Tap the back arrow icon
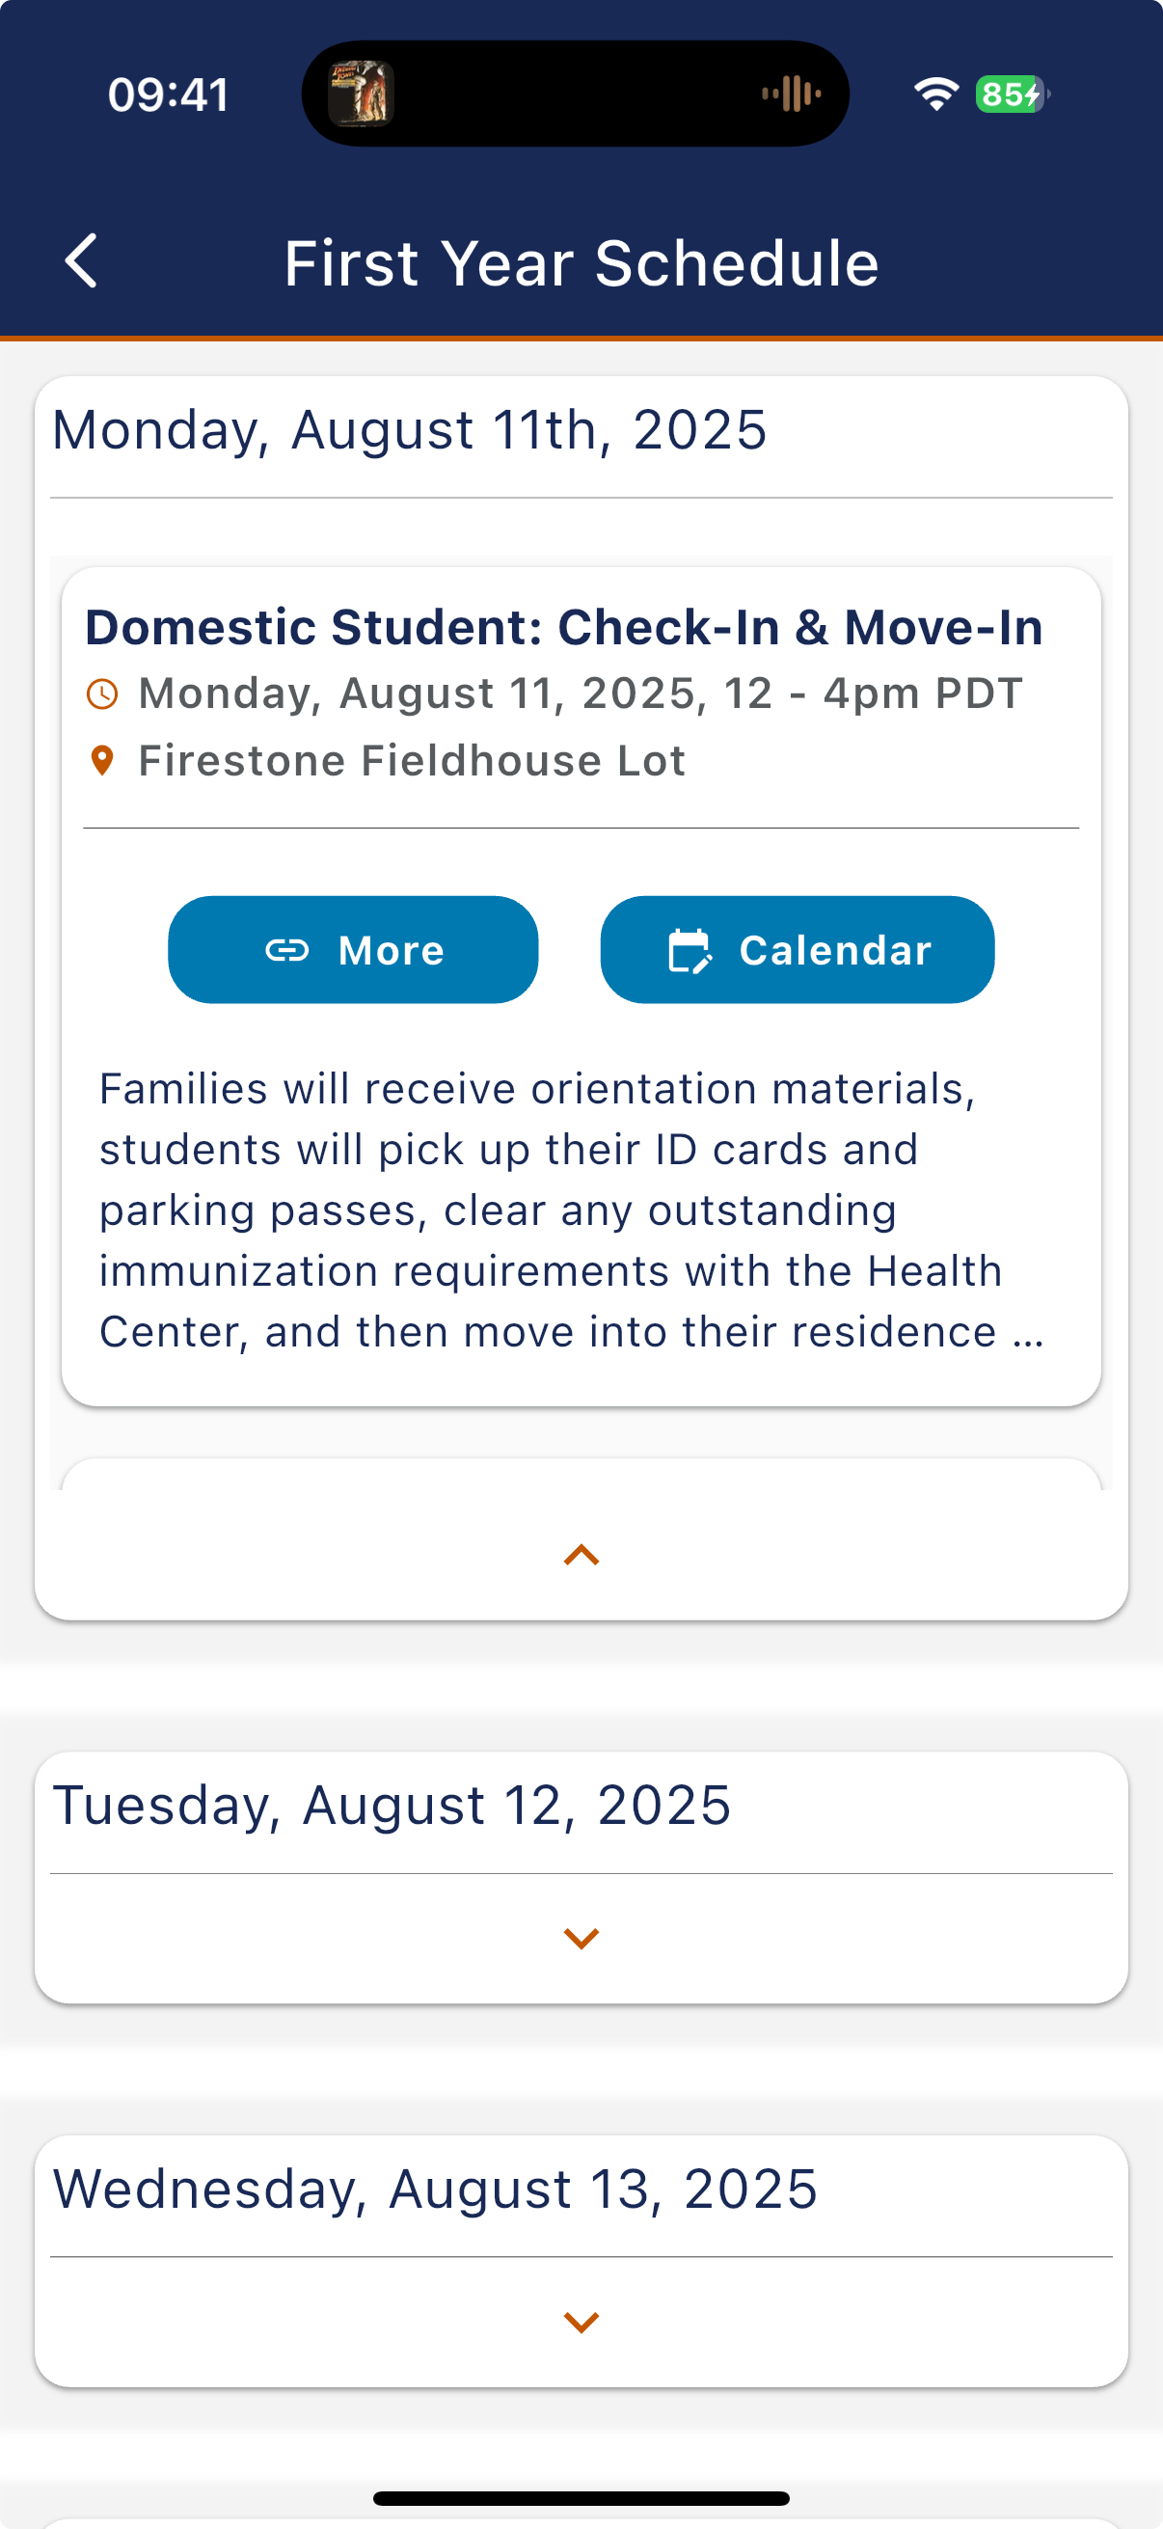The height and width of the screenshot is (2529, 1163). click(81, 261)
